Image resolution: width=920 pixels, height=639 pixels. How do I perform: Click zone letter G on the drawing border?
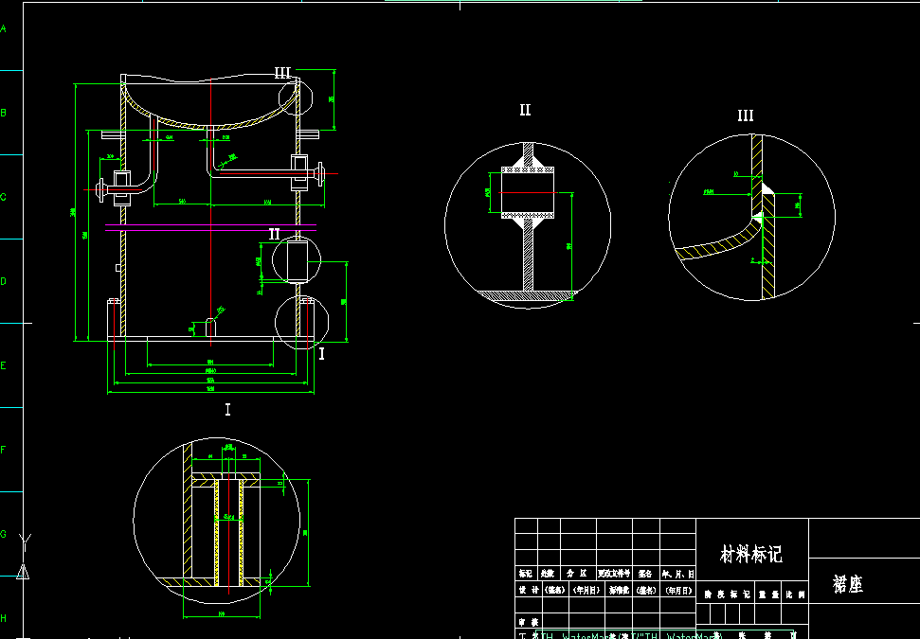click(4, 534)
